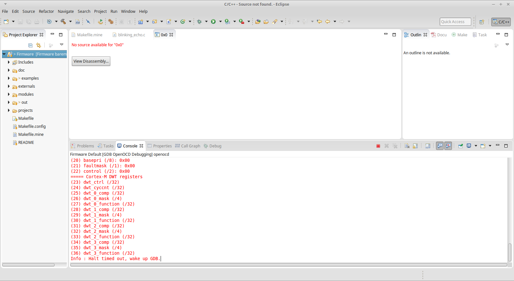Toggle show console on standard error change
Screen dimensions: 514x281
(448, 146)
